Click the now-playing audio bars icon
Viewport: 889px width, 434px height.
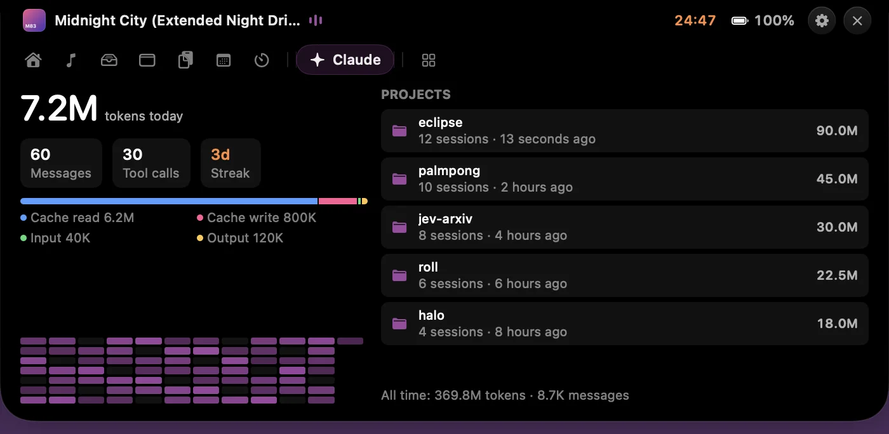click(316, 20)
